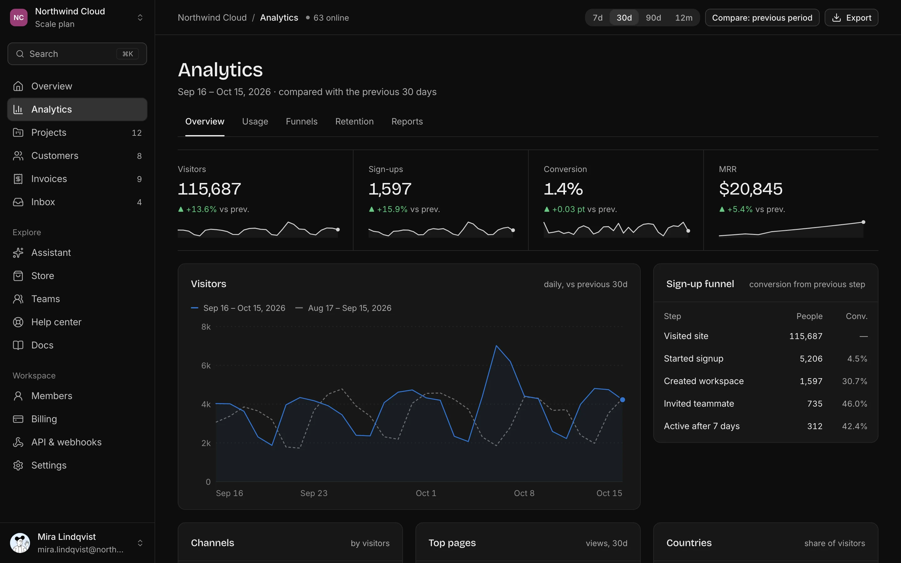Open the Reports tab

tap(407, 121)
